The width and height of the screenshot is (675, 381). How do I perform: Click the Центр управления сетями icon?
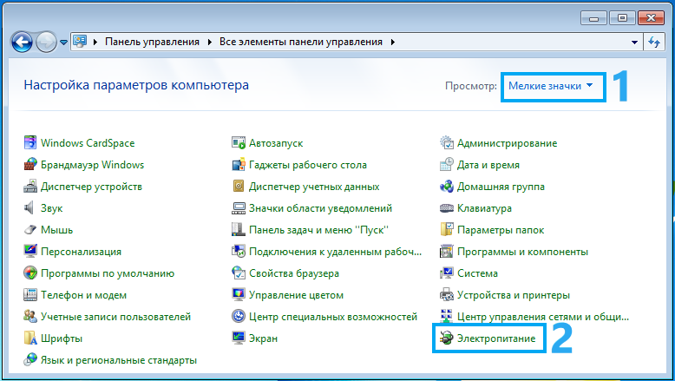tap(447, 317)
